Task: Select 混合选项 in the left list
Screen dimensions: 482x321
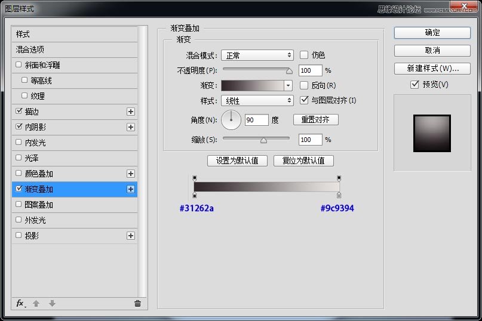Action: click(x=75, y=50)
